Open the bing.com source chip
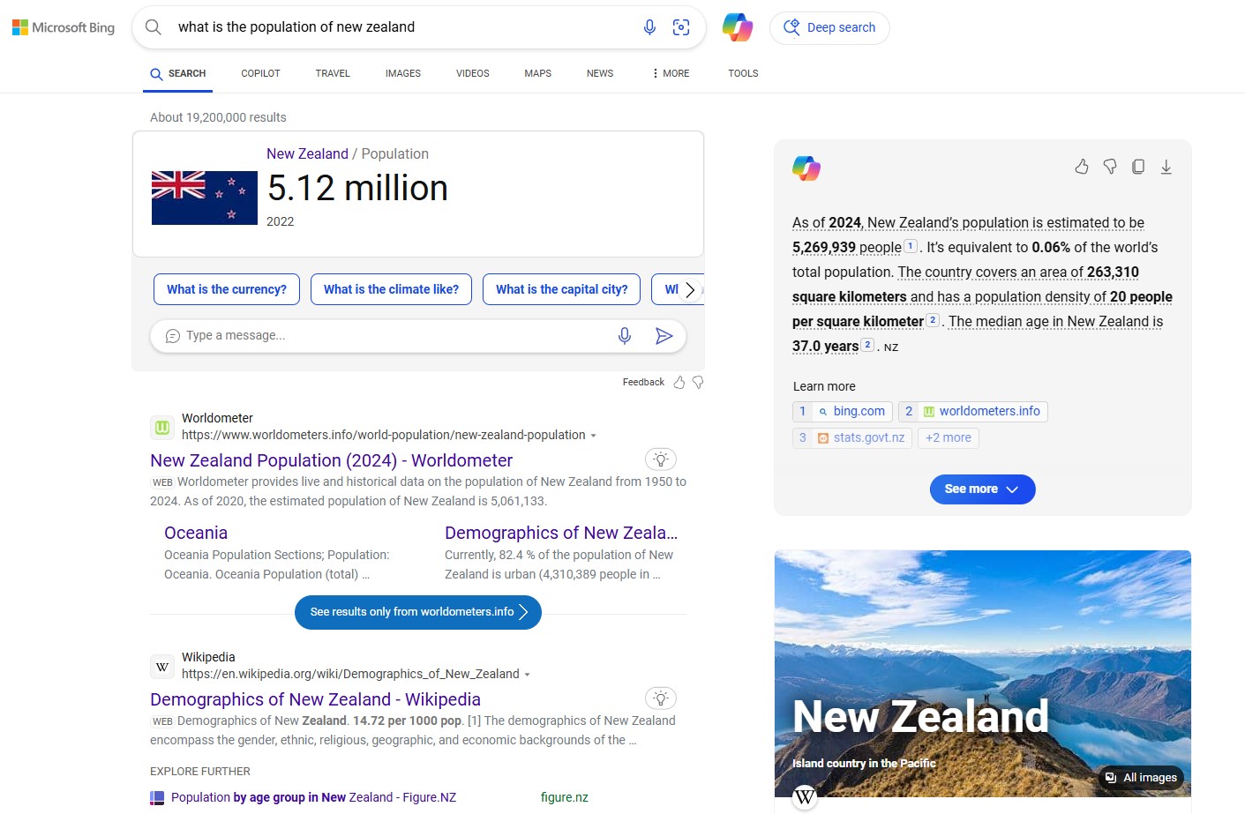The width and height of the screenshot is (1245, 814). point(843,411)
